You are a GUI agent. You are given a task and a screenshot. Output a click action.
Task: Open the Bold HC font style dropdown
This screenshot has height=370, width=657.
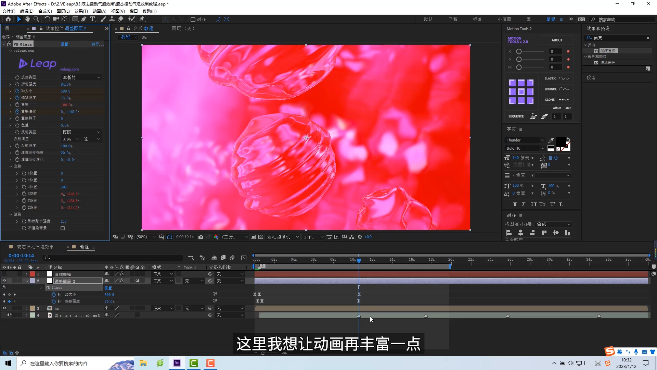tap(525, 148)
